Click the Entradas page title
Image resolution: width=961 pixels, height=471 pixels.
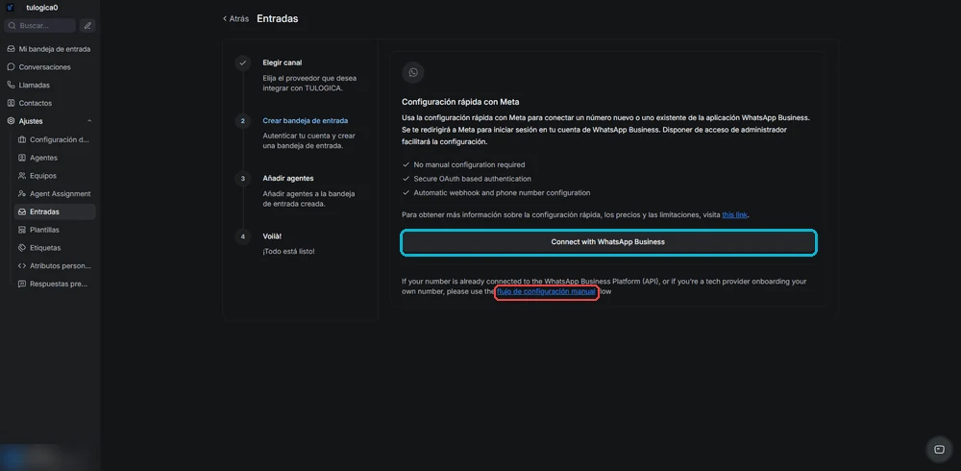(277, 19)
